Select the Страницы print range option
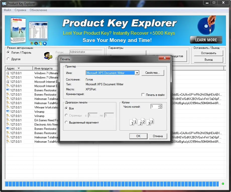The height and width of the screenshot is (192, 231). click(x=66, y=115)
